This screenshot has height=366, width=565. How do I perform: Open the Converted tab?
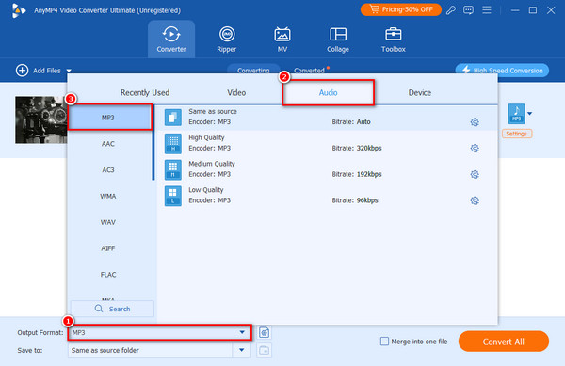309,70
